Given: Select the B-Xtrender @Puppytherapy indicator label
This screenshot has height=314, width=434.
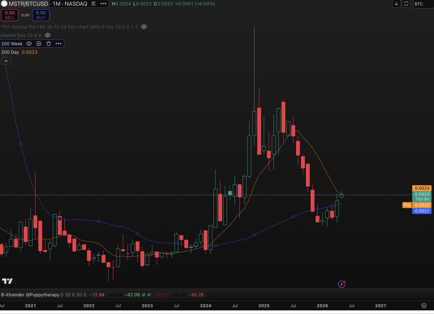Looking at the screenshot, I should point(30,295).
